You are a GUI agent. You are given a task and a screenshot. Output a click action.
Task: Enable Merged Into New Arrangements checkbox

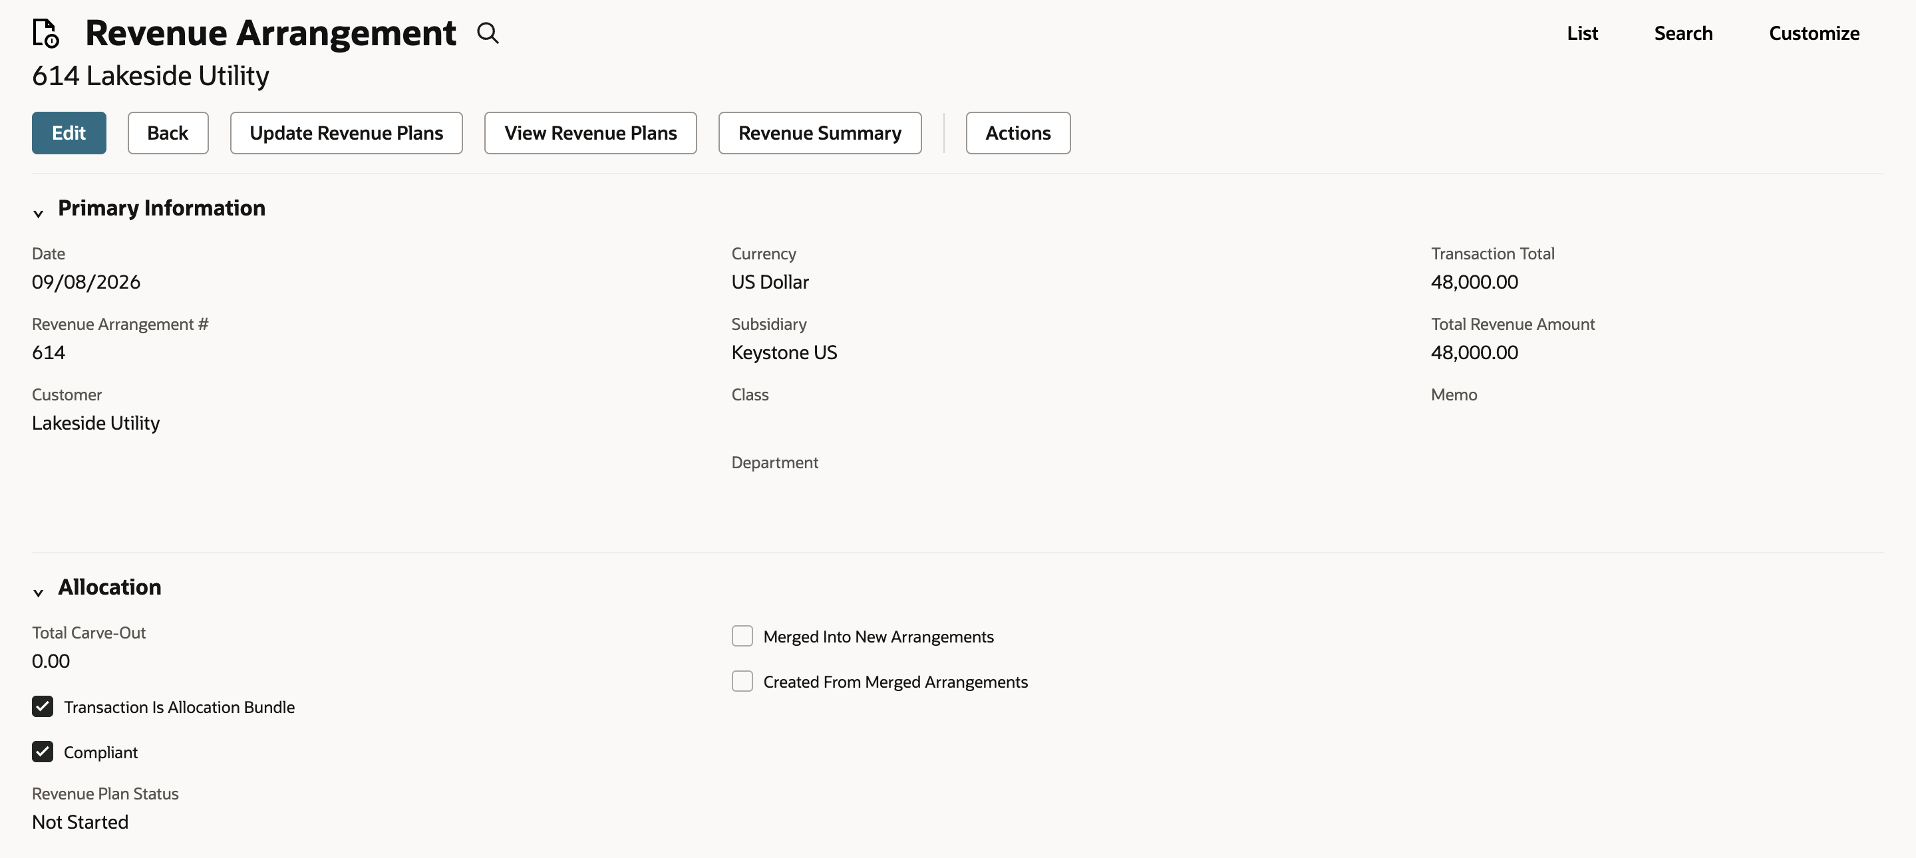pos(742,636)
